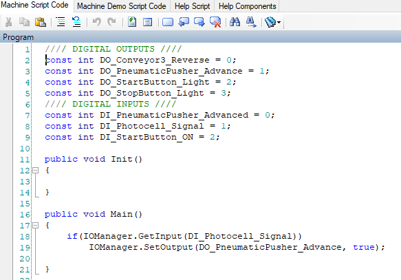The image size is (401, 280).
Task: Click IOManager.SetOutput on line 19
Action: pos(141,247)
